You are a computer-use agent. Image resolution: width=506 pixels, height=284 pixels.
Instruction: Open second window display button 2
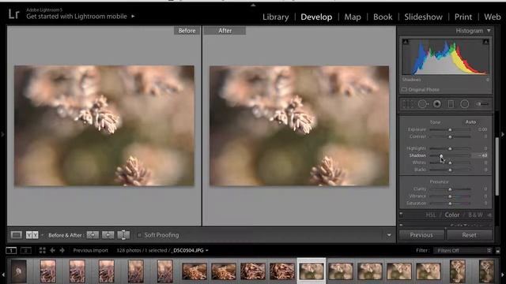pyautogui.click(x=26, y=250)
